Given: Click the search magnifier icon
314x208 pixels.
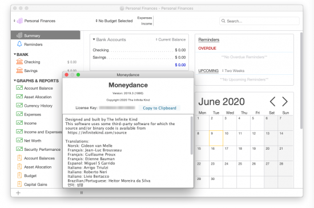Looking at the screenshot, I should pos(223,21).
